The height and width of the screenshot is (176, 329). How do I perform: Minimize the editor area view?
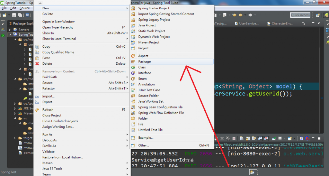pos(313,23)
